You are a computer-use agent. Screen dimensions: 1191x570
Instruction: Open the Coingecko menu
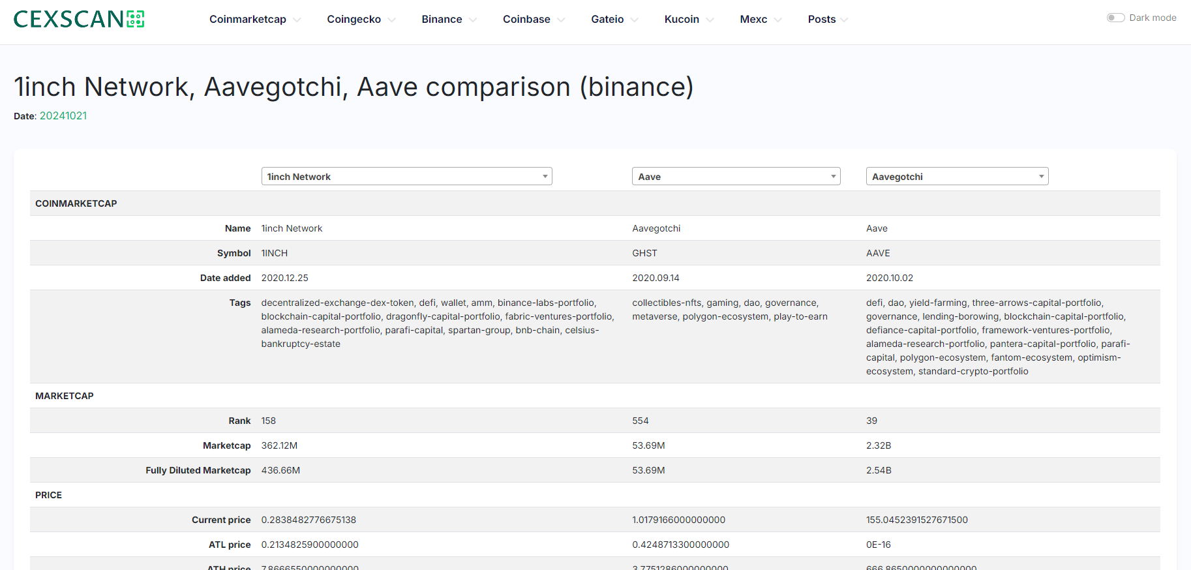click(361, 20)
